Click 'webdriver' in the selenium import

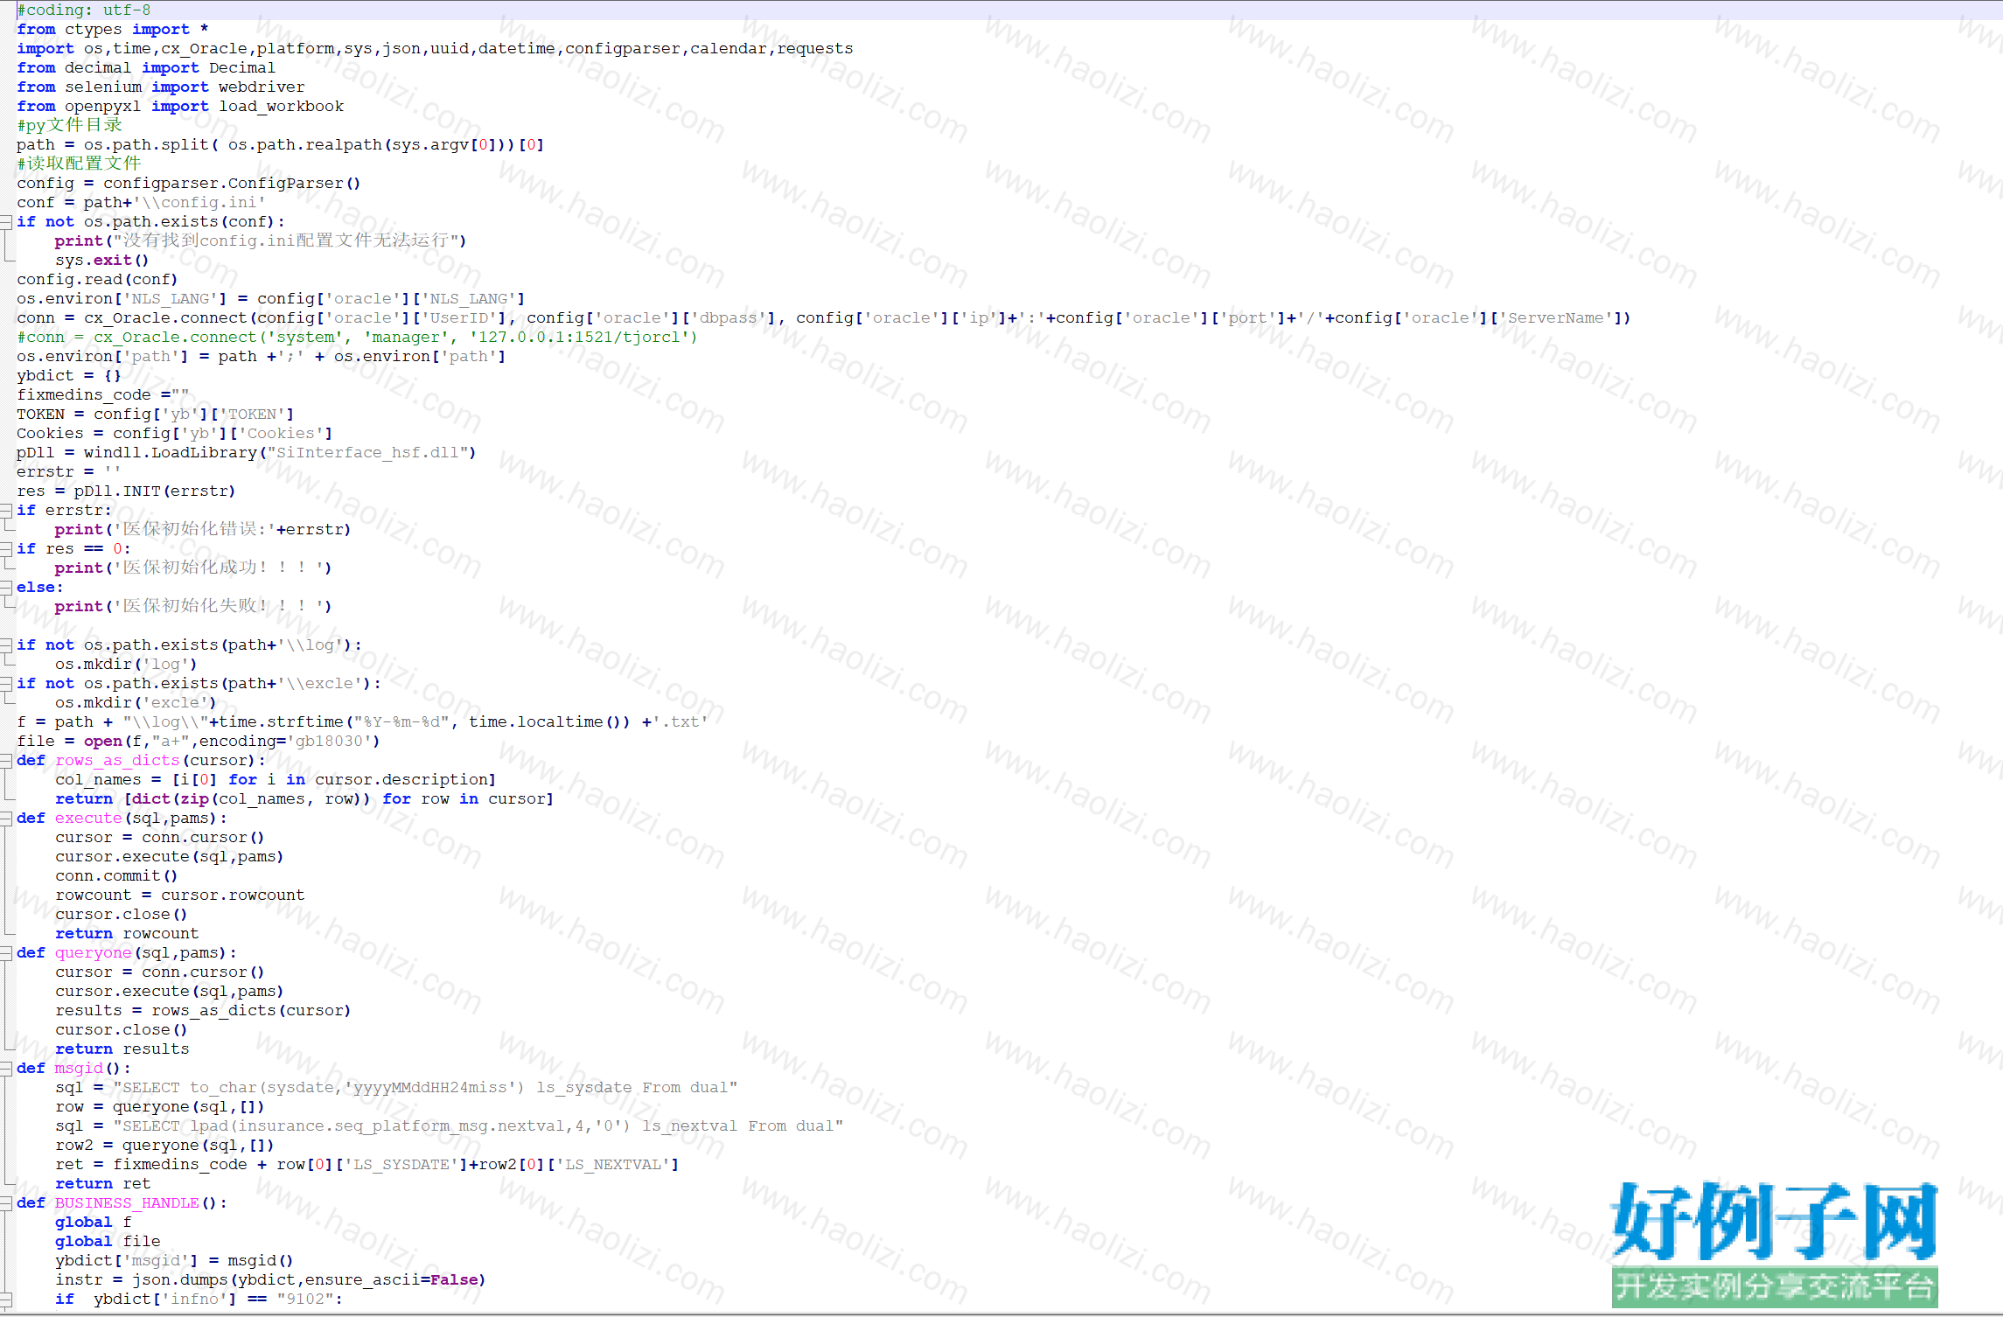tap(262, 87)
